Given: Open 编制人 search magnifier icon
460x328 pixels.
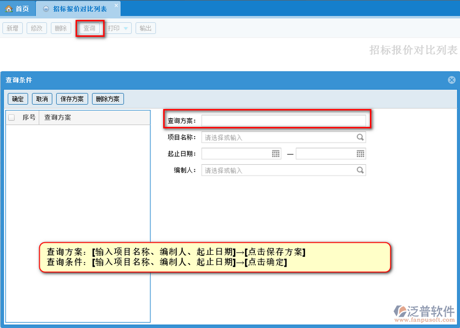Looking at the screenshot, I should point(360,170).
